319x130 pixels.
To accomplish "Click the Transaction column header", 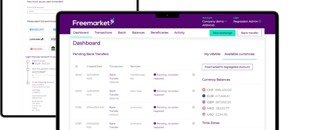I will coord(116,66).
